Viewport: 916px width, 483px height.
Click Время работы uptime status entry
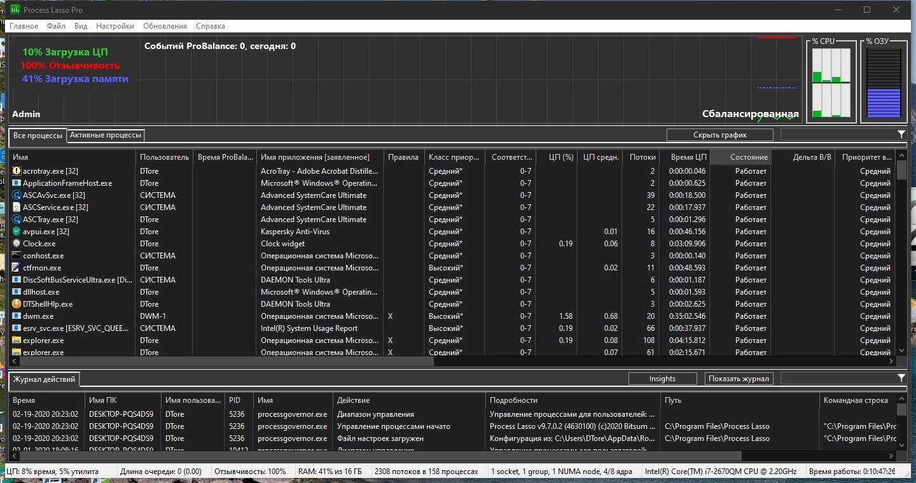[x=852, y=472]
